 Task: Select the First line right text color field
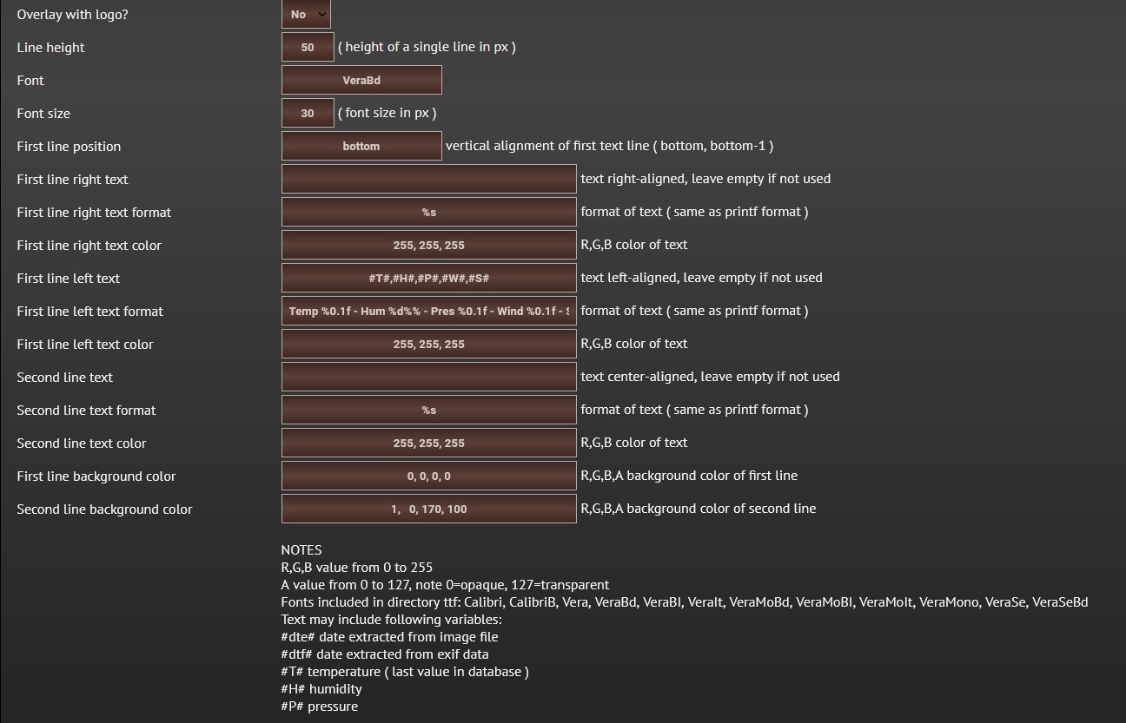428,245
